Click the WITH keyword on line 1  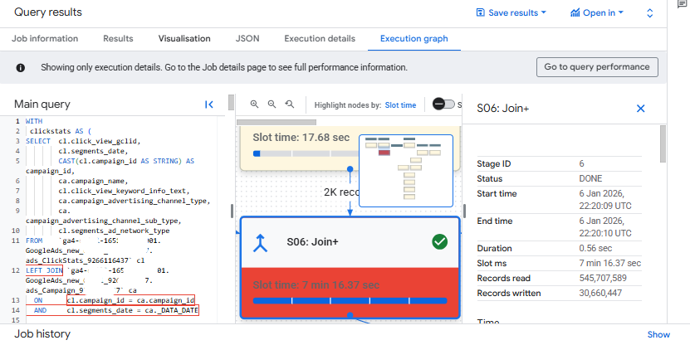[x=34, y=121]
